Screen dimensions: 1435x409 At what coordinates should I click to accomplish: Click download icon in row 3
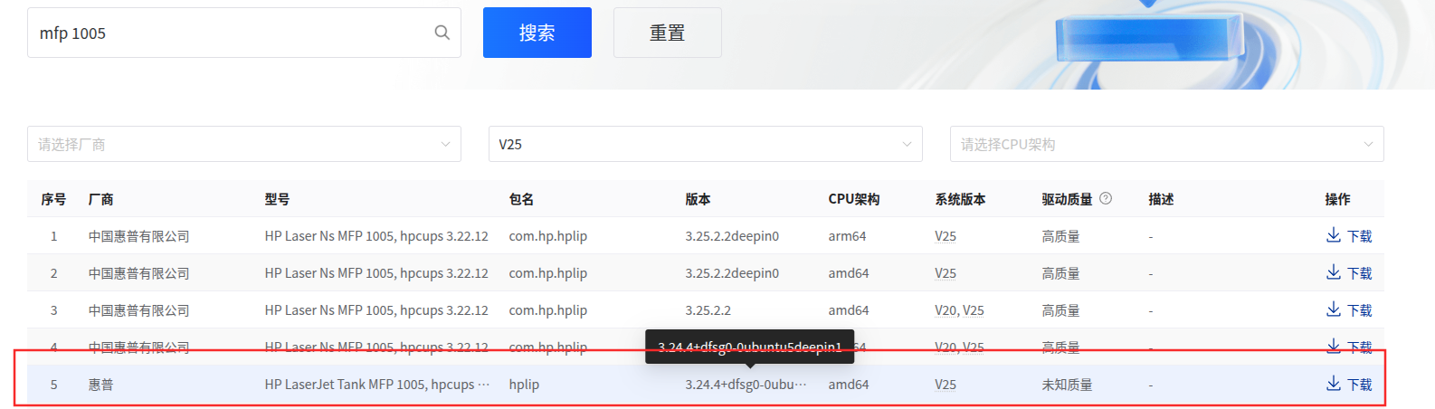click(x=1334, y=309)
